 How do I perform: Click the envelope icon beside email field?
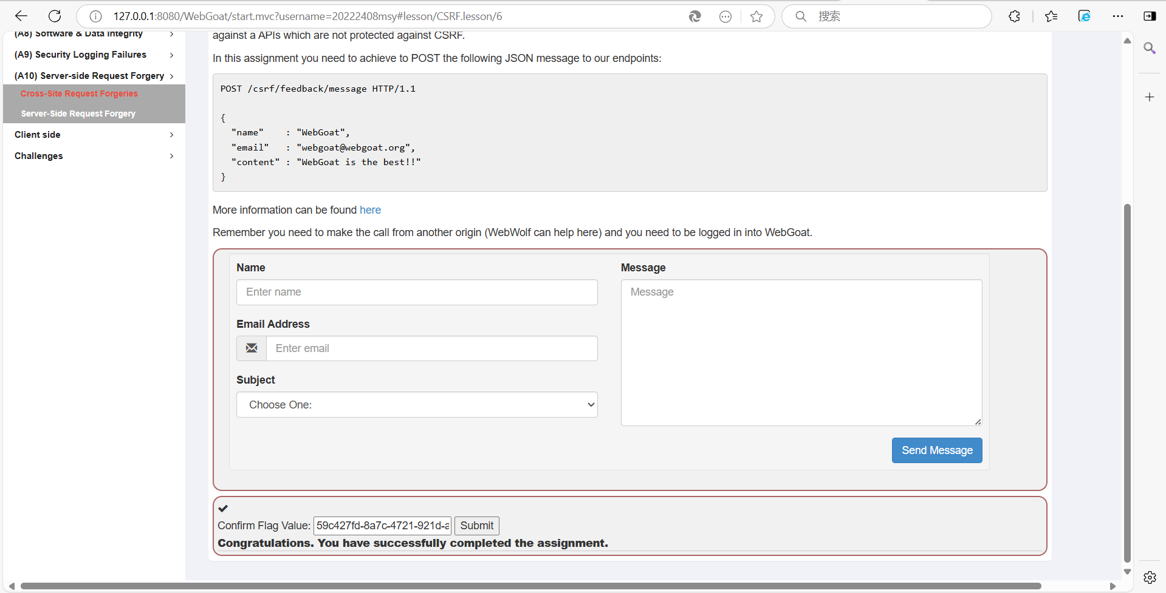[x=252, y=348]
